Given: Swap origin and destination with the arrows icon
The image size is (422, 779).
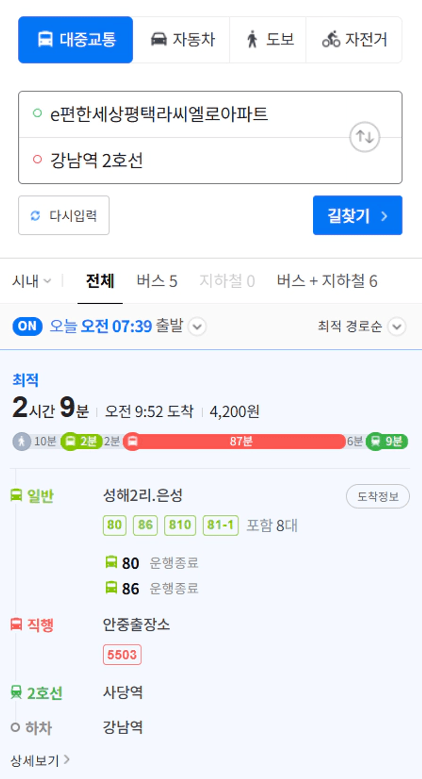Looking at the screenshot, I should tap(364, 137).
